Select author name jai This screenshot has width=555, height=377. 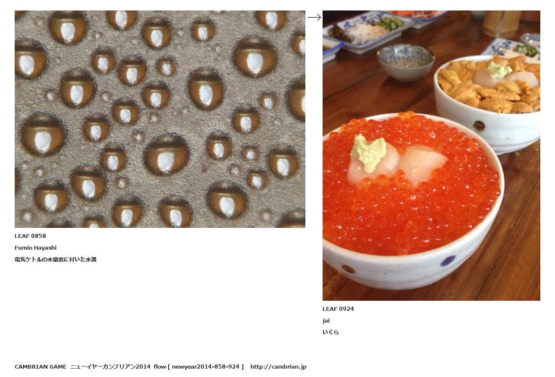(x=326, y=320)
